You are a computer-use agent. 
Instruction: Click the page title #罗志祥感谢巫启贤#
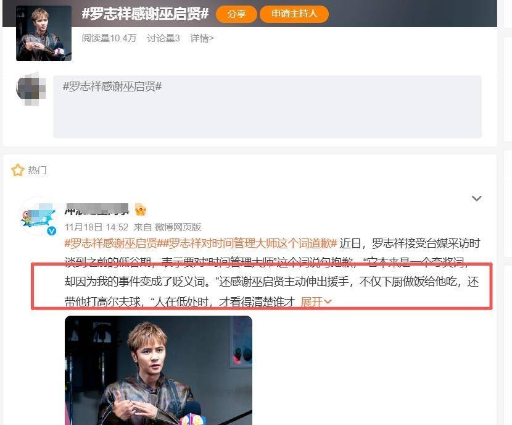(146, 14)
